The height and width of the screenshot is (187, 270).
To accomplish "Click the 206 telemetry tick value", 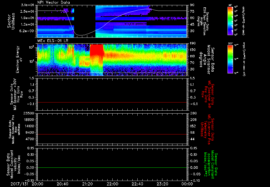I will click(193, 120).
